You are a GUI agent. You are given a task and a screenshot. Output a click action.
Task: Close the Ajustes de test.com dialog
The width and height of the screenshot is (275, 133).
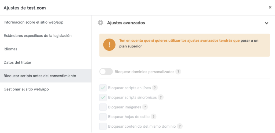coord(270,8)
